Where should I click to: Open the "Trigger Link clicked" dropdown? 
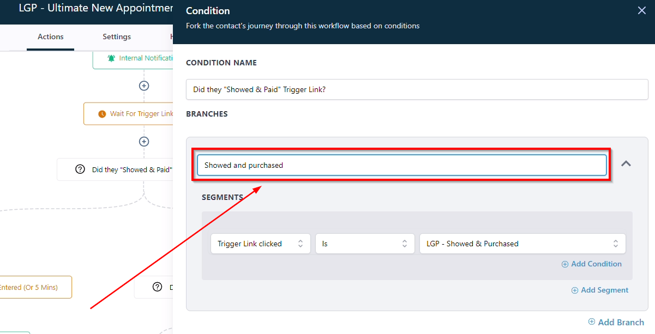[260, 244]
